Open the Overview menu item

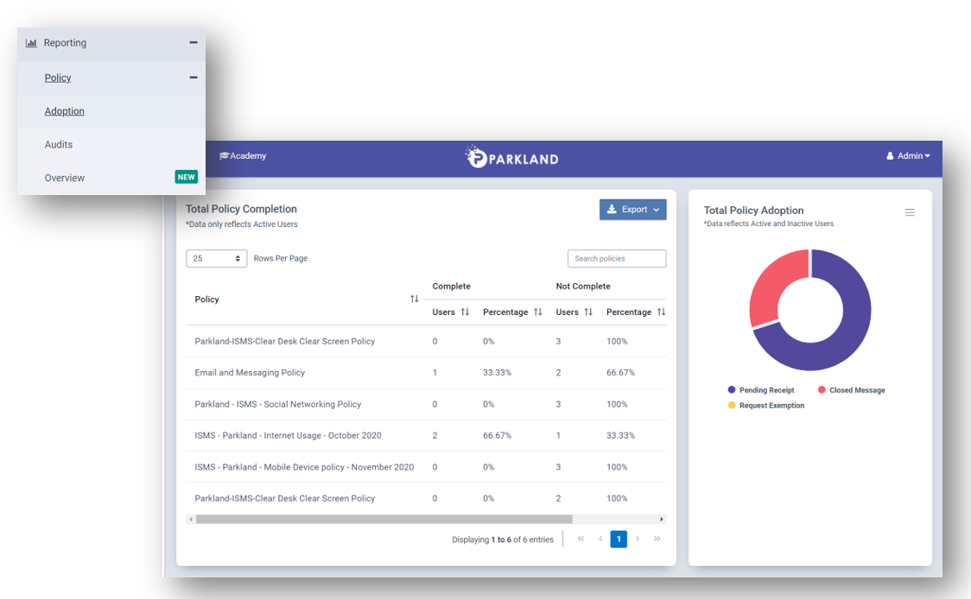[65, 178]
